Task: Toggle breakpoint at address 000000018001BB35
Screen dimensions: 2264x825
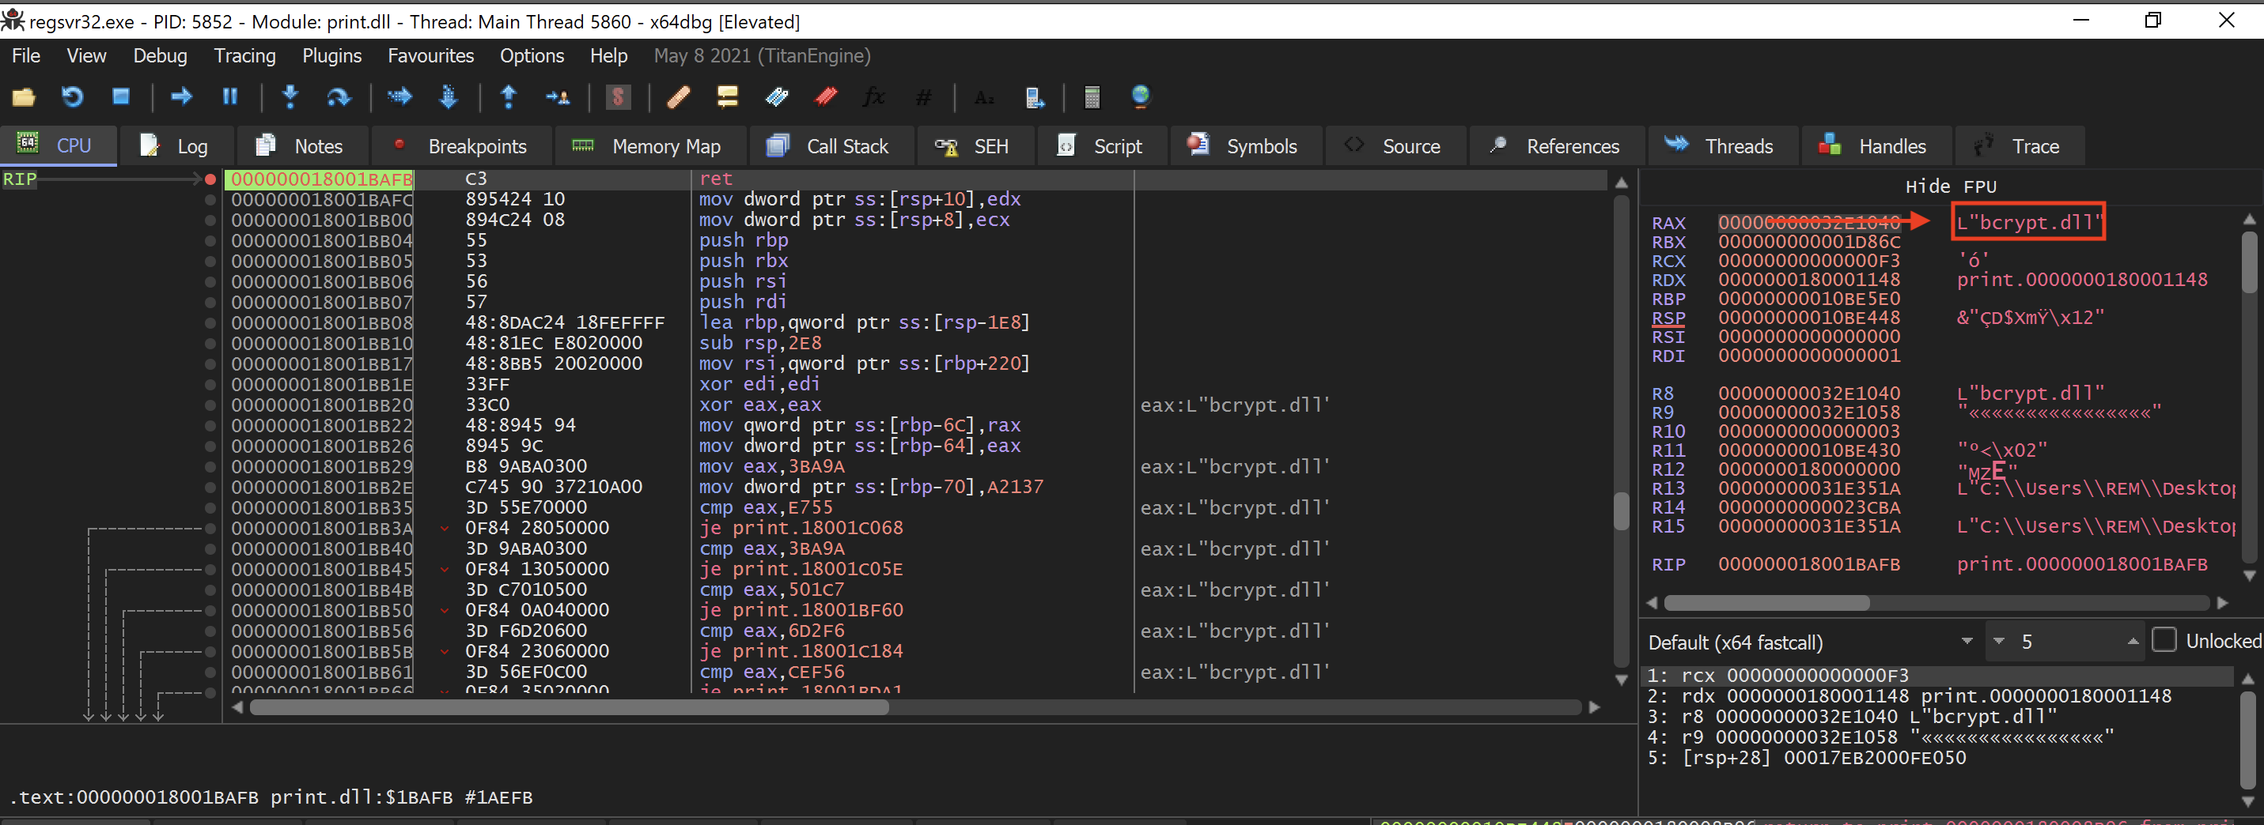Action: click(x=210, y=507)
